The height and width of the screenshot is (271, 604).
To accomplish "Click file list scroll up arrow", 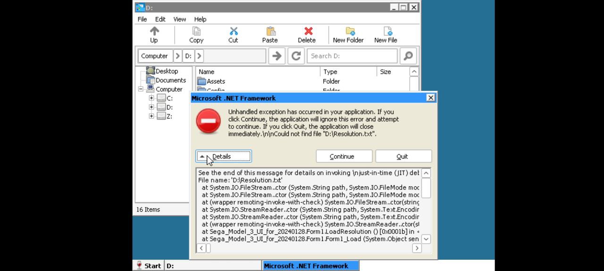I will 414,72.
